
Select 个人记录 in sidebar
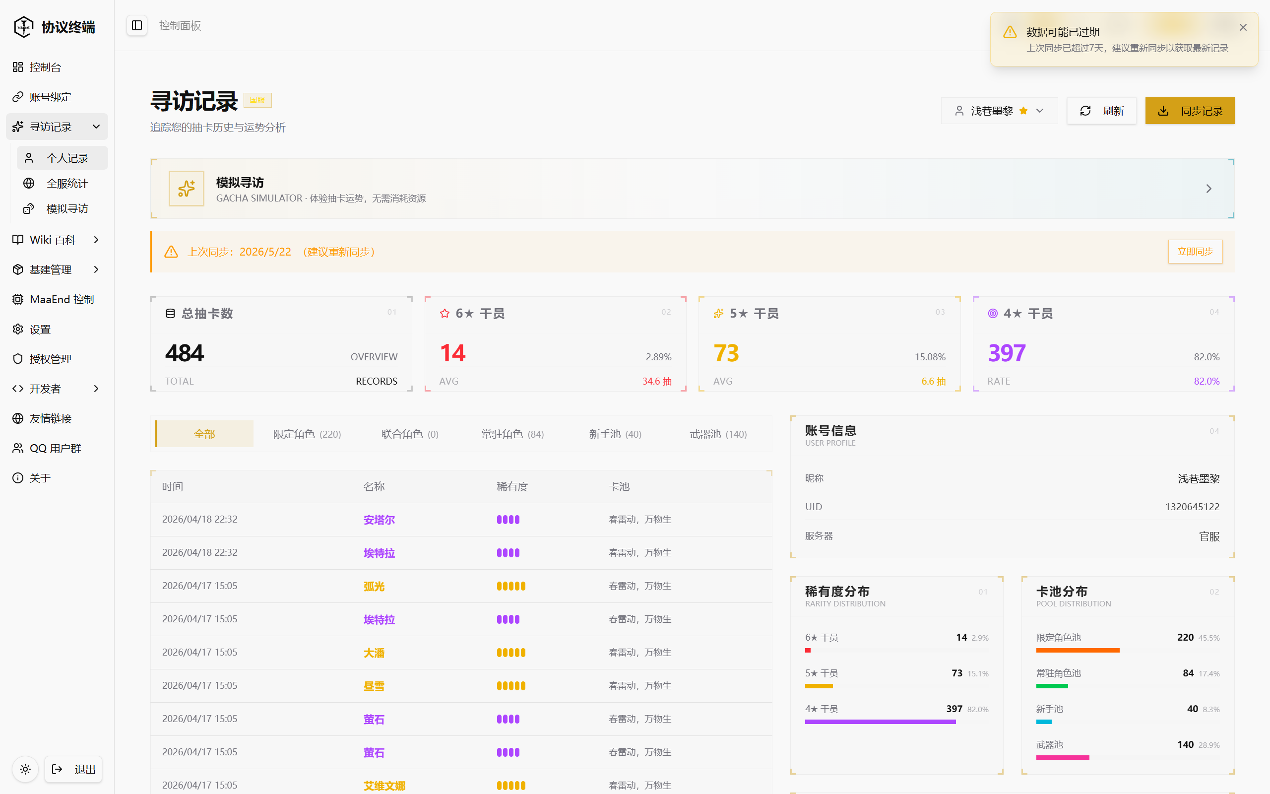(62, 158)
